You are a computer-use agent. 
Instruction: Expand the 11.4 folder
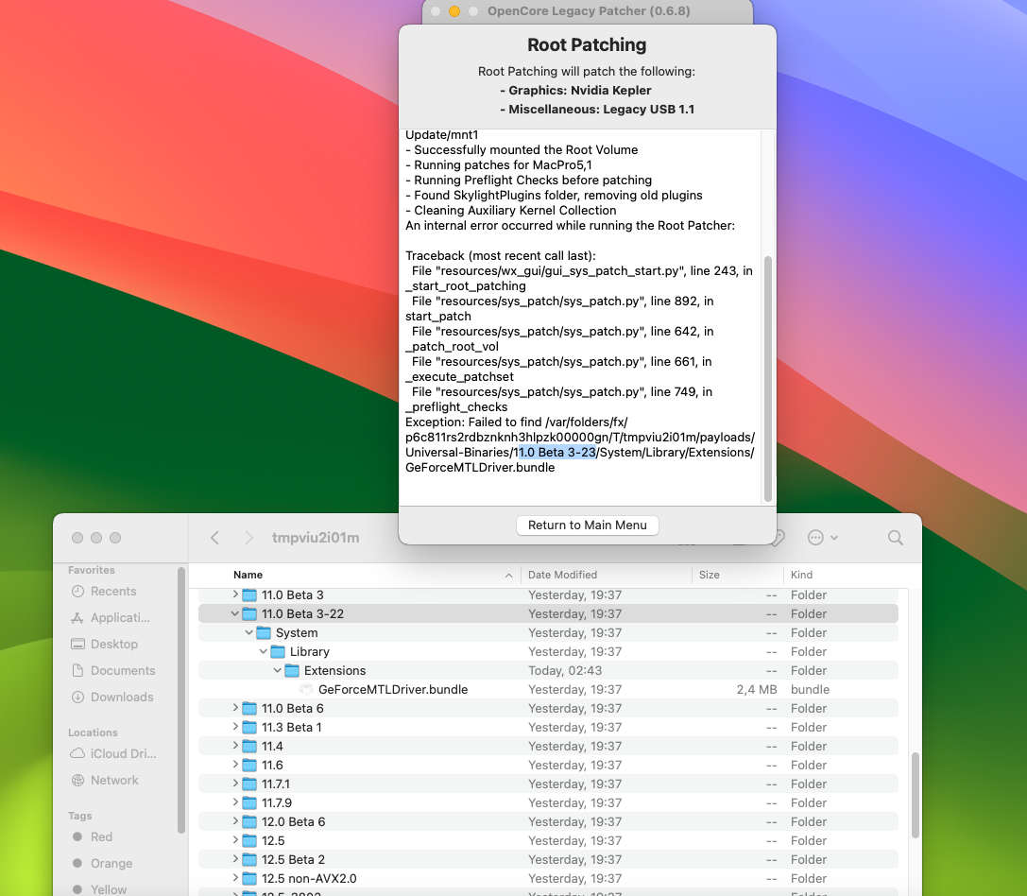pyautogui.click(x=235, y=746)
